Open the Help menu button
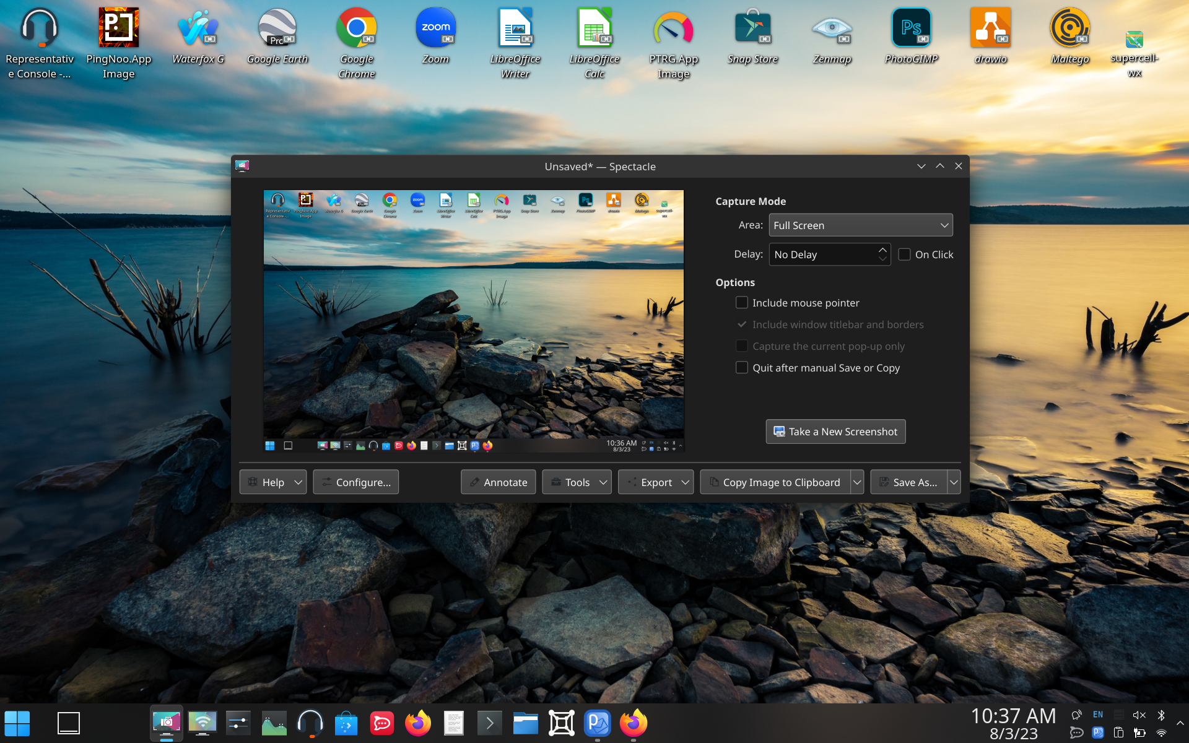Viewport: 1189px width, 743px height. 273,482
